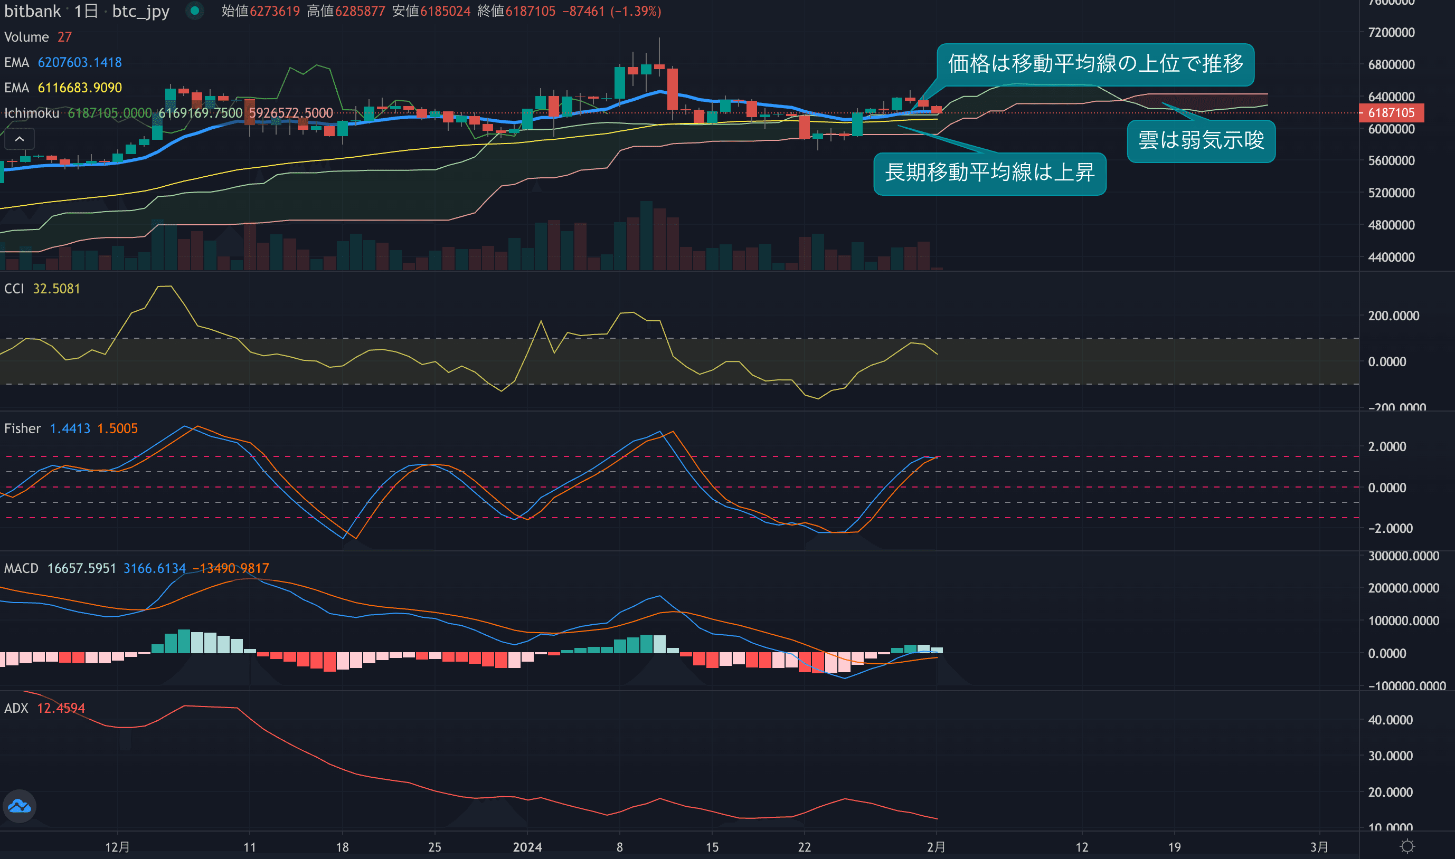The height and width of the screenshot is (859, 1455).
Task: Select the '長期移動平均線は上昇' callout annotation
Action: [989, 173]
